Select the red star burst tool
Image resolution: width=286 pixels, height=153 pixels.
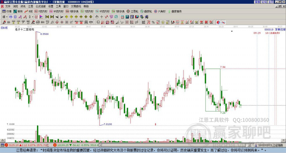(x=62, y=22)
